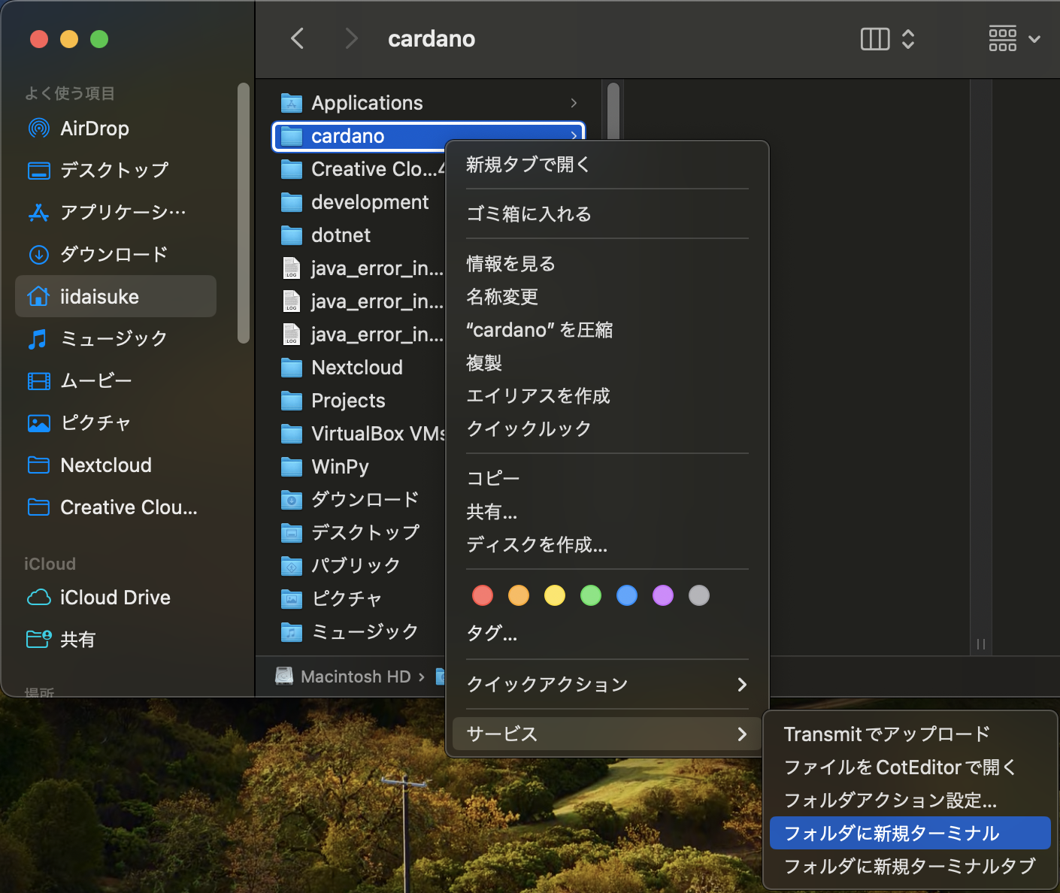Select the ピクチャ folder in file list

coord(359,599)
